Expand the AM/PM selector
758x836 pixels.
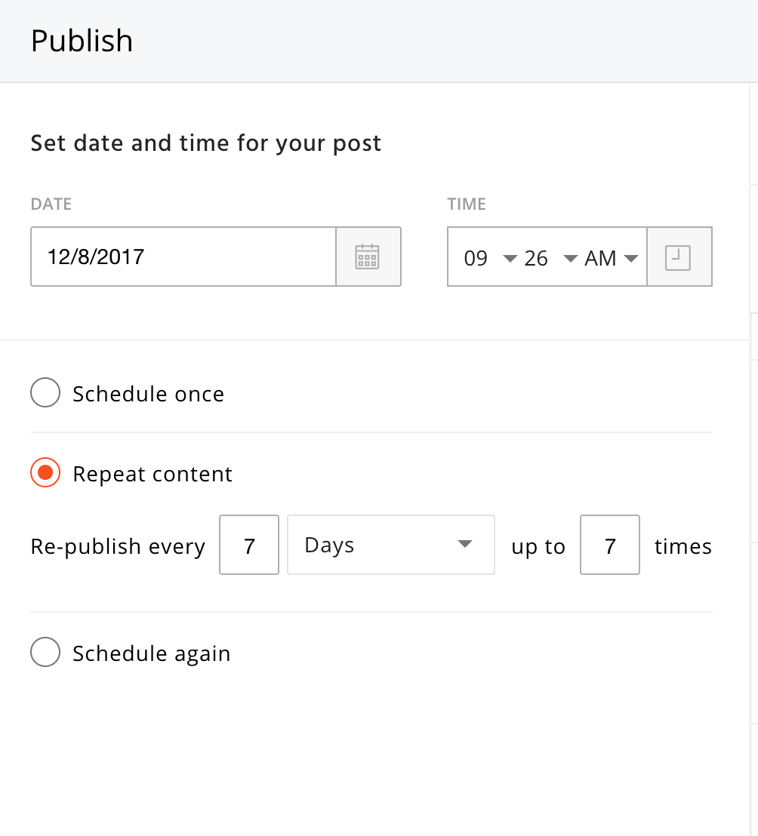click(610, 259)
